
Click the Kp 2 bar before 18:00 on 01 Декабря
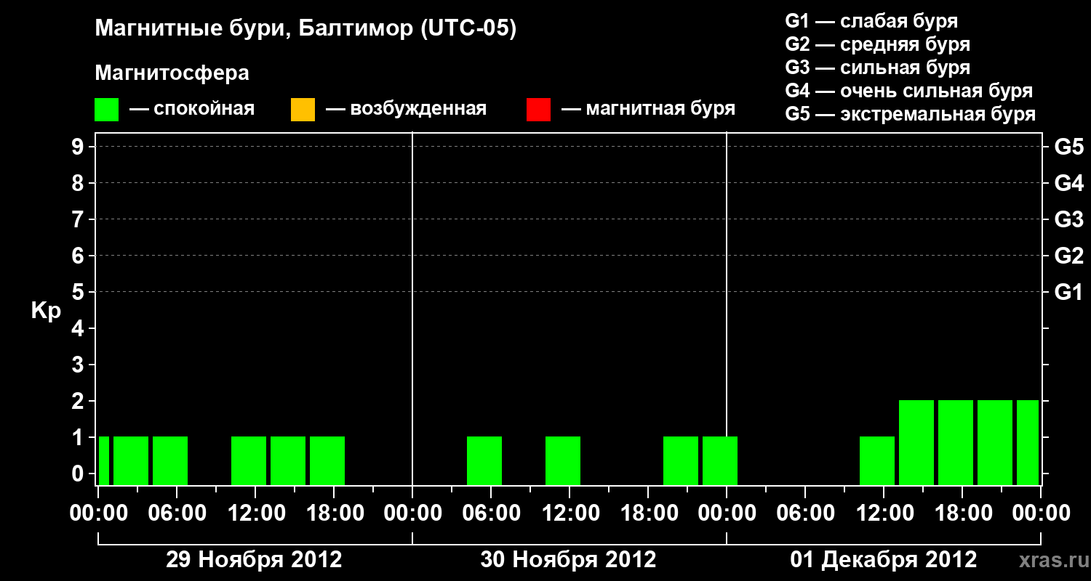tap(956, 442)
